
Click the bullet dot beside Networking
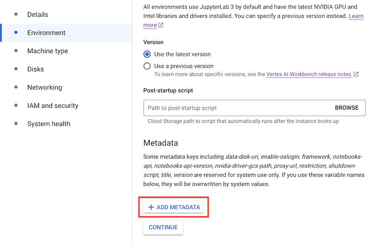point(16,87)
